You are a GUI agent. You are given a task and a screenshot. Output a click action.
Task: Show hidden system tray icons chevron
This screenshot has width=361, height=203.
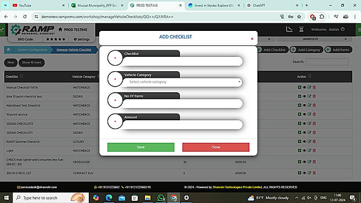pyautogui.click(x=297, y=197)
